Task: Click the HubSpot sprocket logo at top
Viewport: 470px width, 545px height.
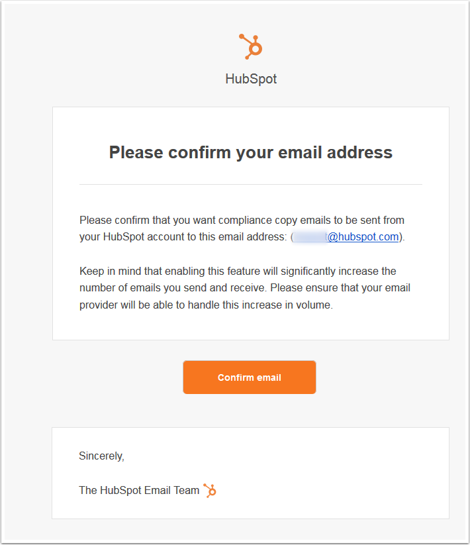Action: click(251, 46)
